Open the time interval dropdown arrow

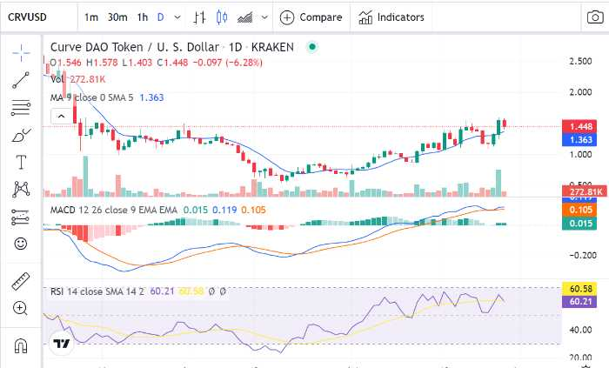177,17
